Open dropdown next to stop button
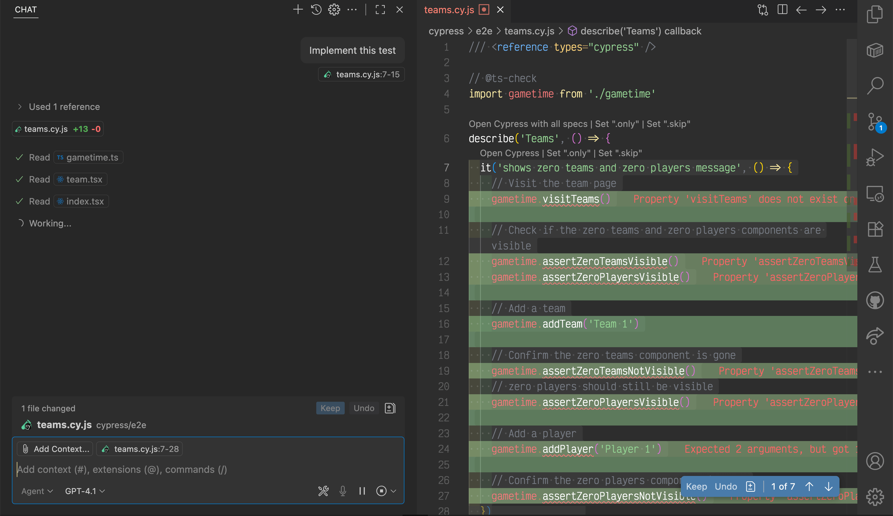The height and width of the screenshot is (516, 893). tap(393, 491)
